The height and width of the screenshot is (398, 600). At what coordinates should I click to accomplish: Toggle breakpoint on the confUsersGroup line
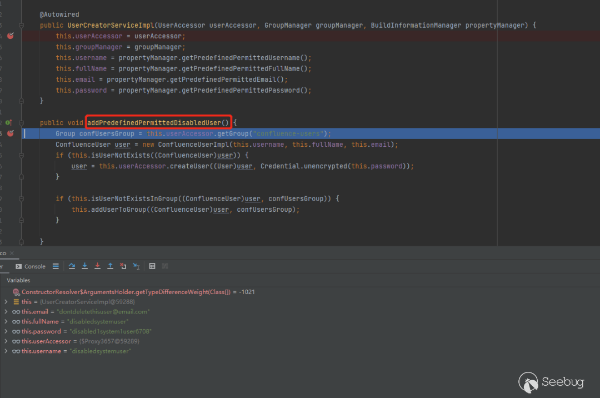point(10,133)
